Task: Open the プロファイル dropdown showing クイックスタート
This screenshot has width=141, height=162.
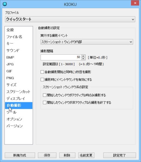Action: [x=70, y=19]
